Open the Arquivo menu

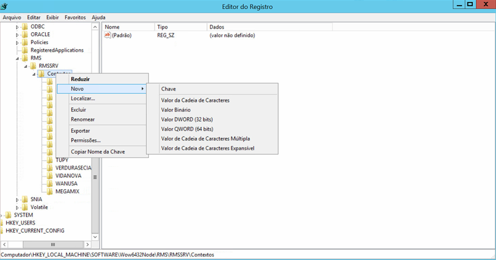coord(12,17)
